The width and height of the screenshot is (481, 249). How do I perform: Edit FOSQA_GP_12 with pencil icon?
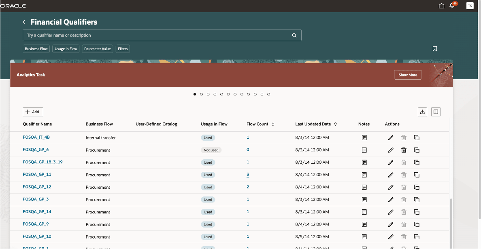(390, 187)
